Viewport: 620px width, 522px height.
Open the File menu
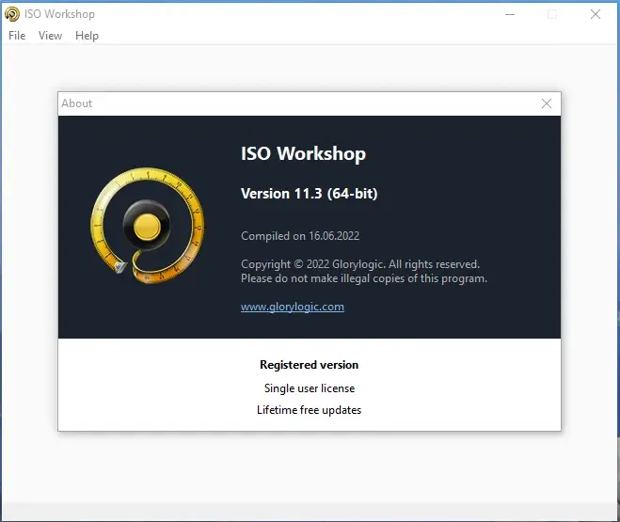pos(17,36)
